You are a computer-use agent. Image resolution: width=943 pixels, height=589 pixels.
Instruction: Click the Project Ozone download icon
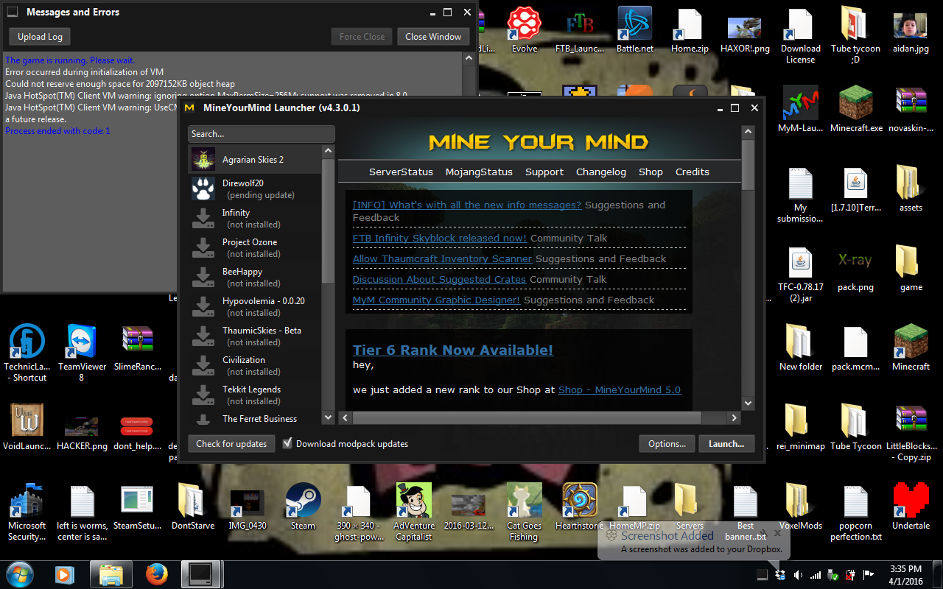203,248
